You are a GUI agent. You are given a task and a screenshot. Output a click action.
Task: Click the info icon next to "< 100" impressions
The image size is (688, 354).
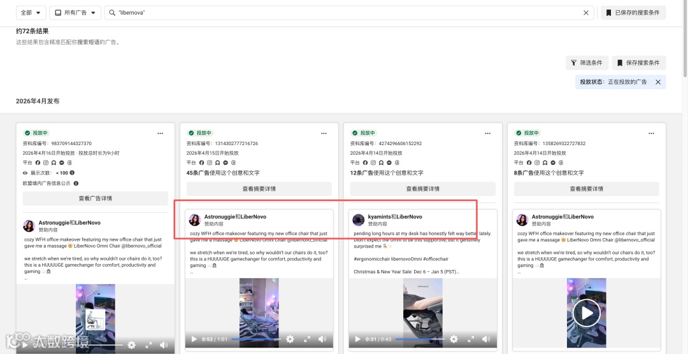72,173
